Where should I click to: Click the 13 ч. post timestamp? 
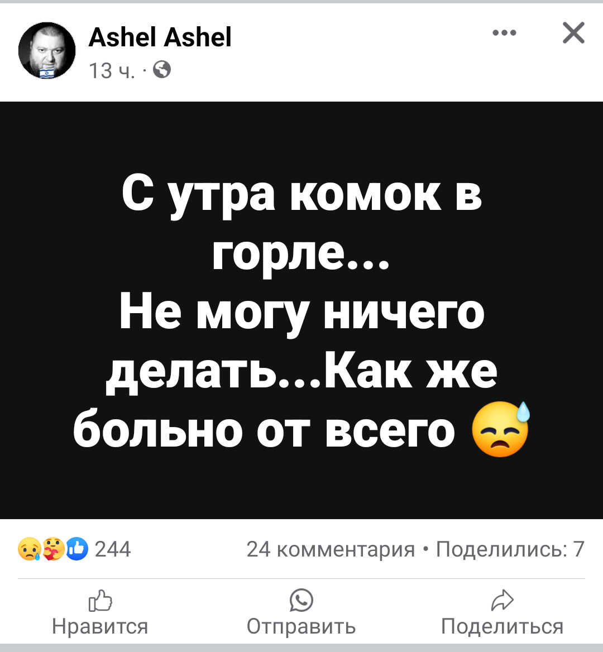(x=112, y=70)
